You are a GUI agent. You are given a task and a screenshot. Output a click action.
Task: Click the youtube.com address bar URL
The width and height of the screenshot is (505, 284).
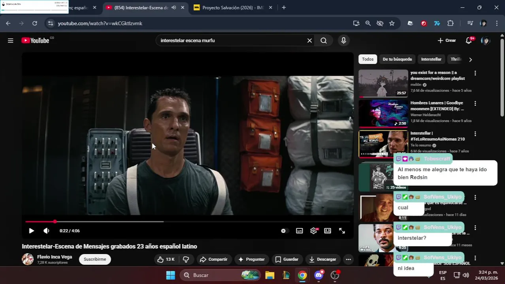[100, 23]
